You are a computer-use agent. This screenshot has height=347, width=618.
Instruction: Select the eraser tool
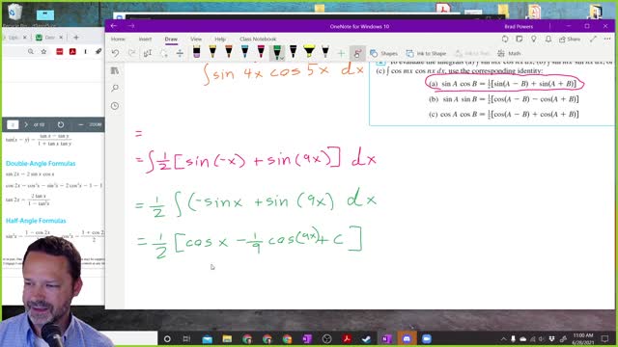[196, 52]
